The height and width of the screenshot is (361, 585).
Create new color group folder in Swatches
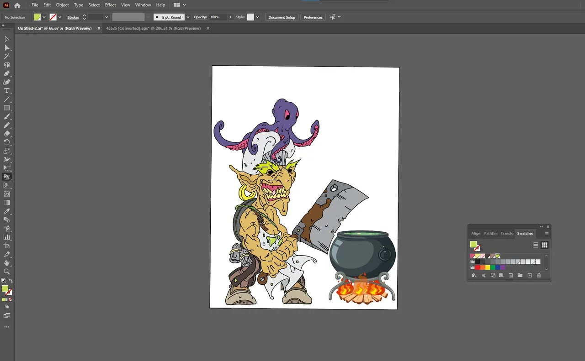point(520,275)
